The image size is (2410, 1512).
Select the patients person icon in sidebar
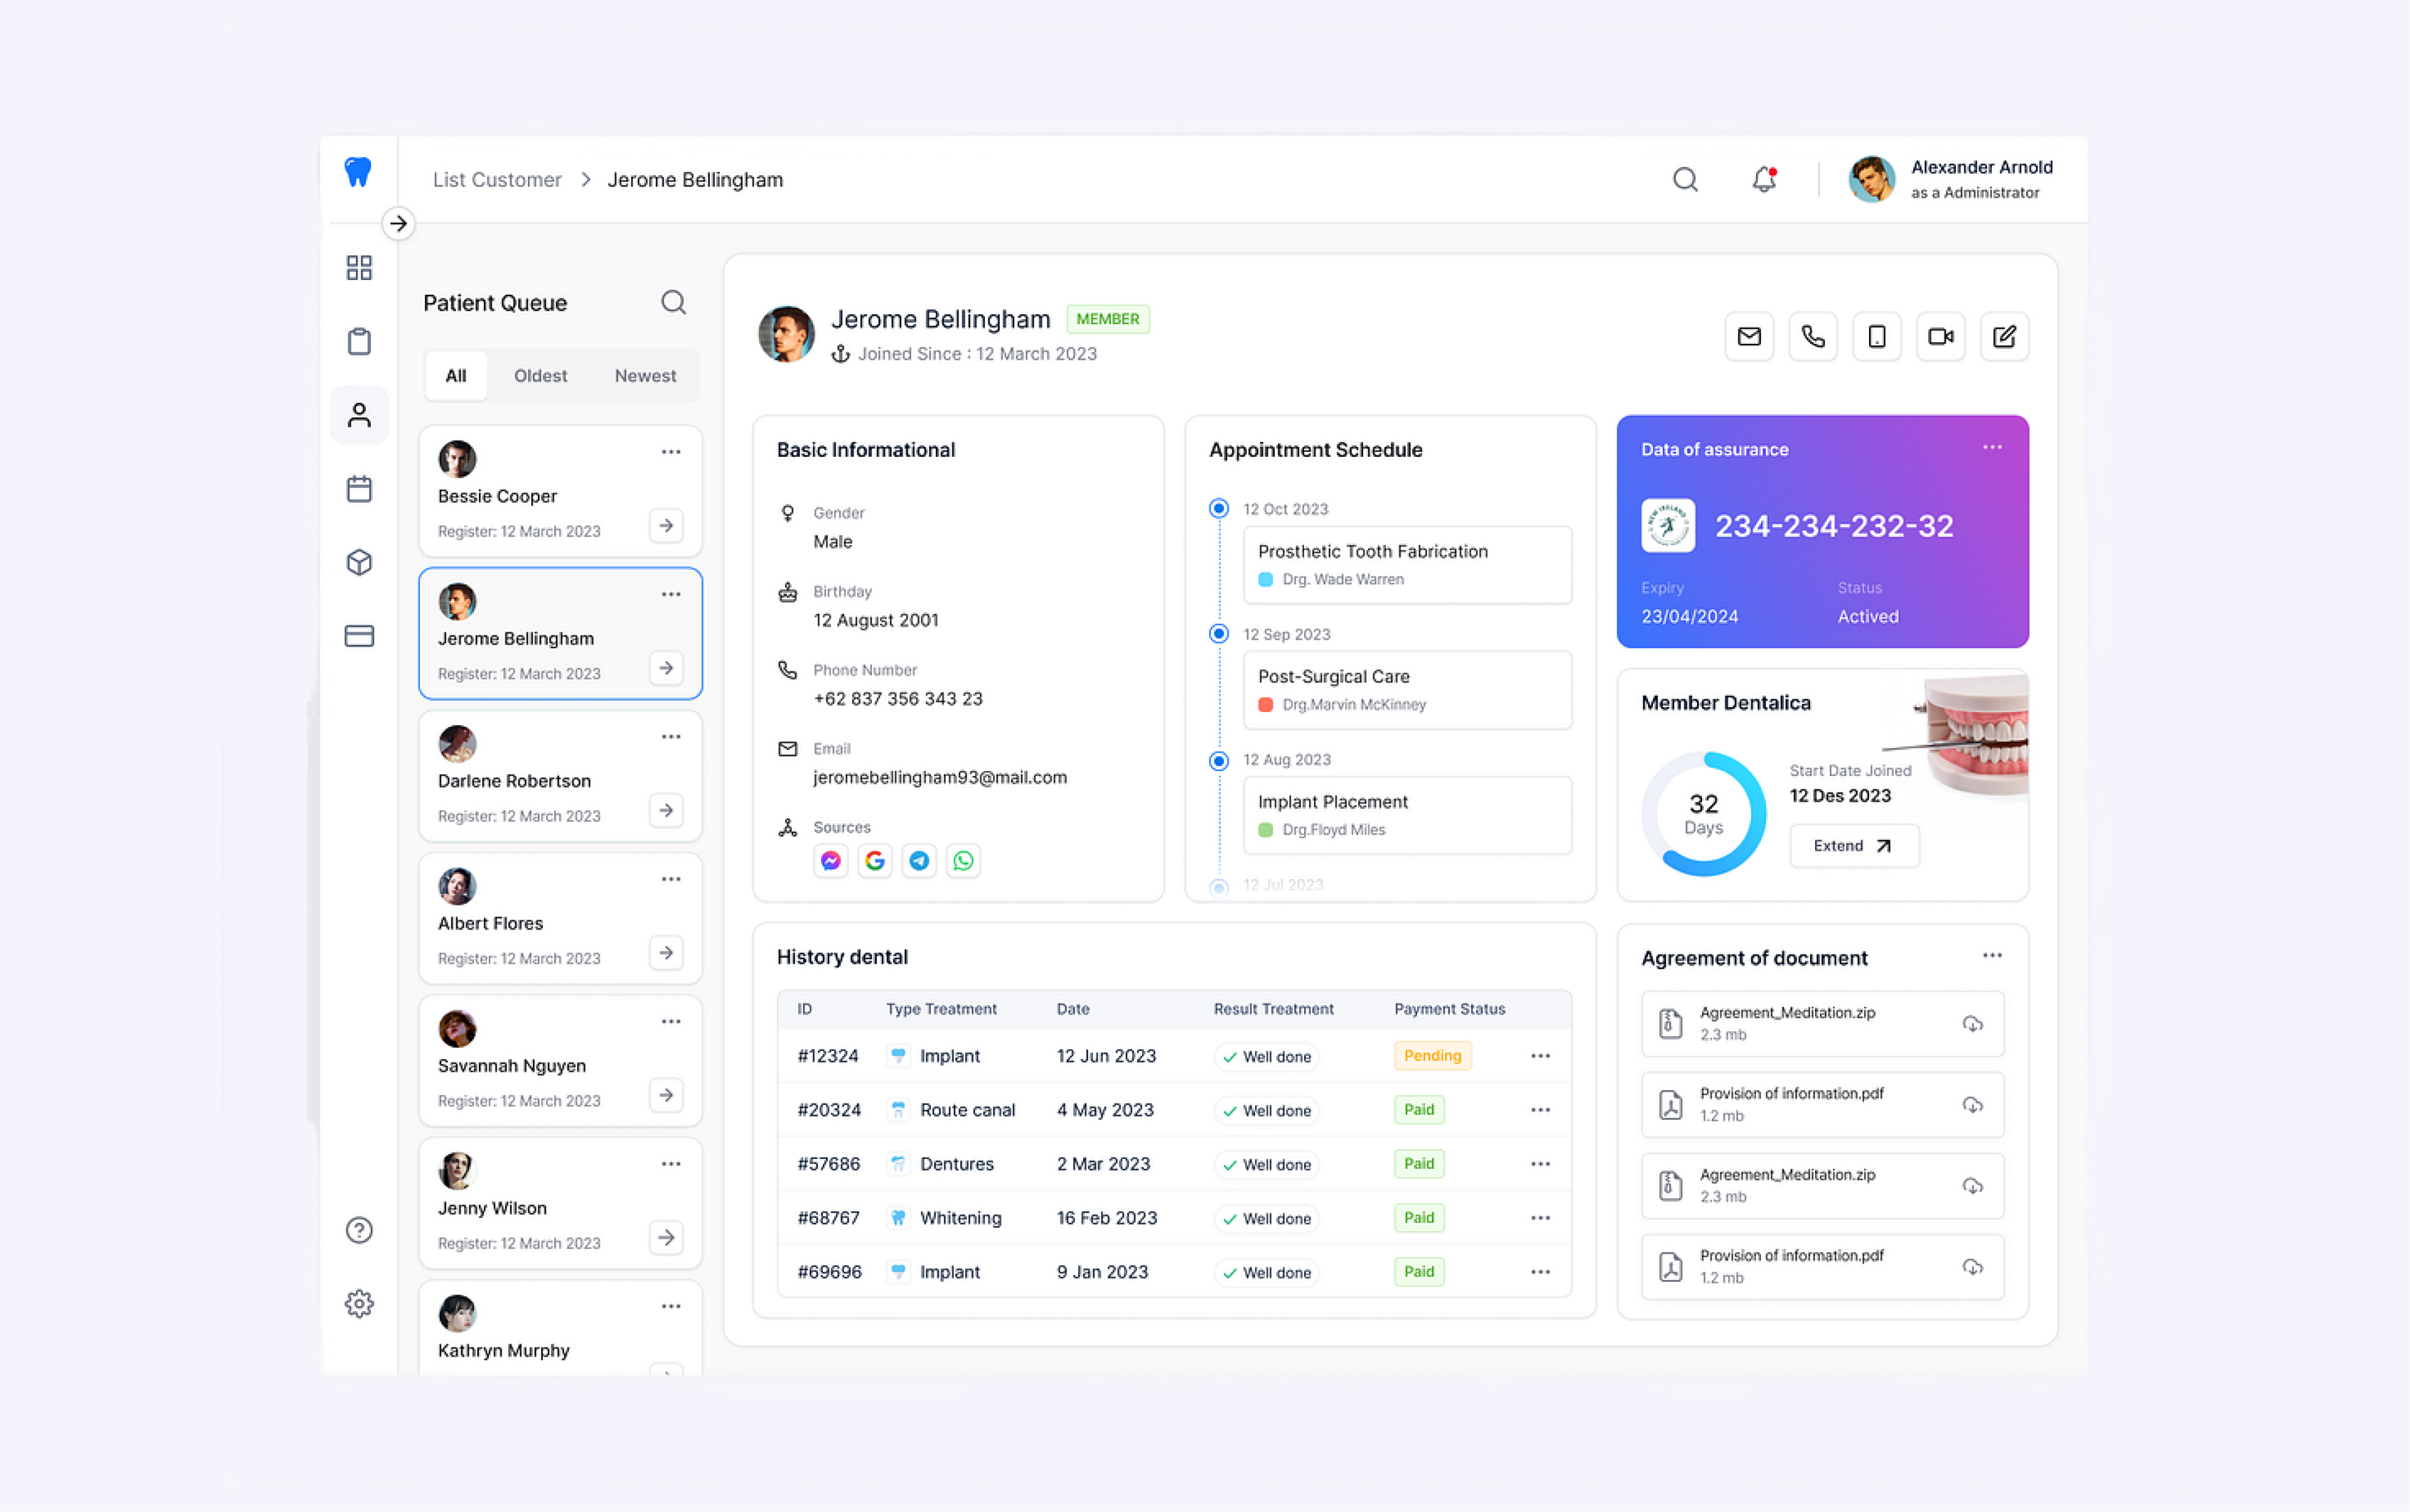point(359,415)
